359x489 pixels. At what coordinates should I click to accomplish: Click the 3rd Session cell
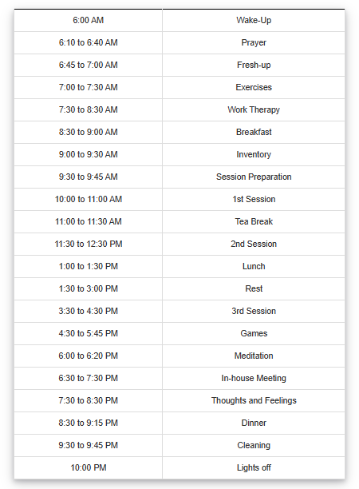254,312
